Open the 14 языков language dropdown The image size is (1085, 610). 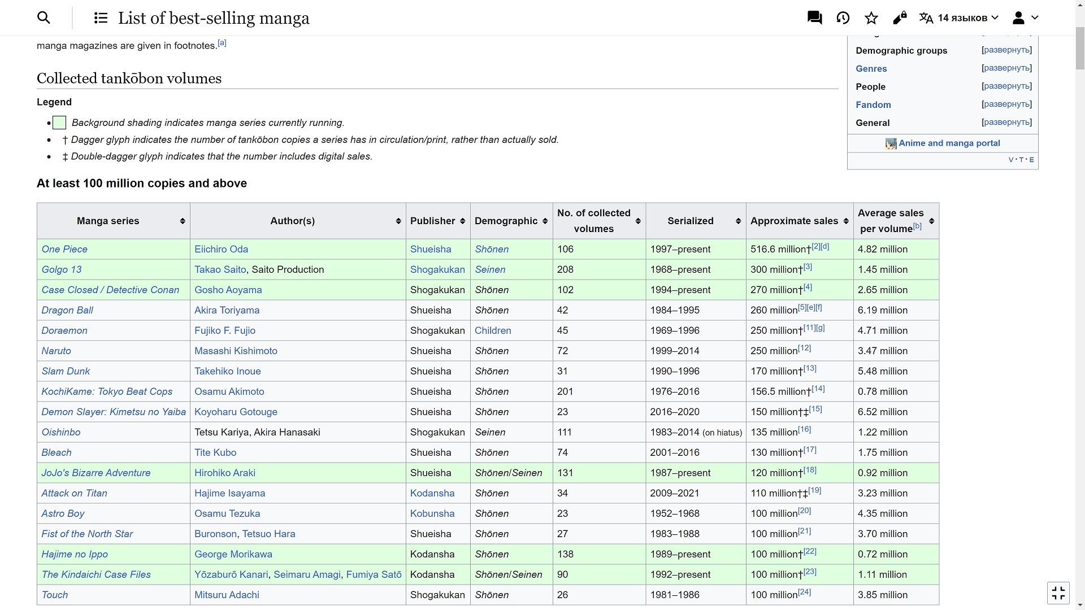click(x=958, y=18)
